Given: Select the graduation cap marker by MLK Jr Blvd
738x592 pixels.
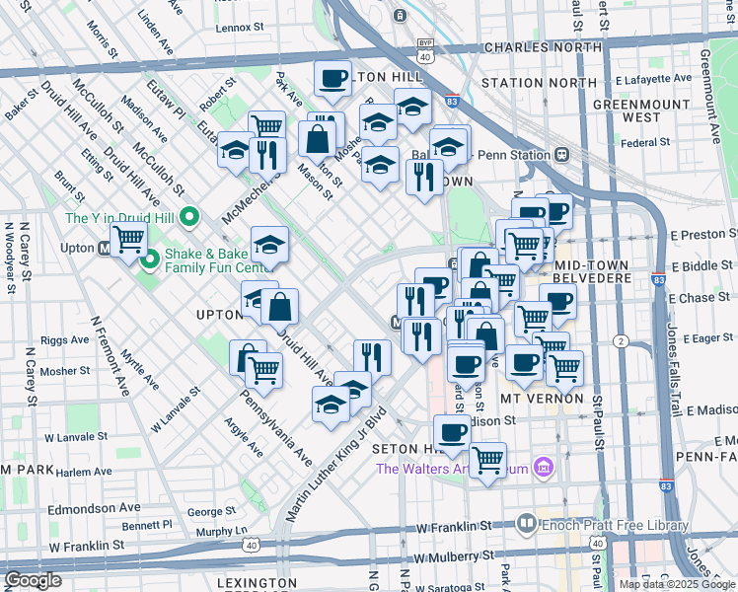Looking at the screenshot, I should (331, 407).
